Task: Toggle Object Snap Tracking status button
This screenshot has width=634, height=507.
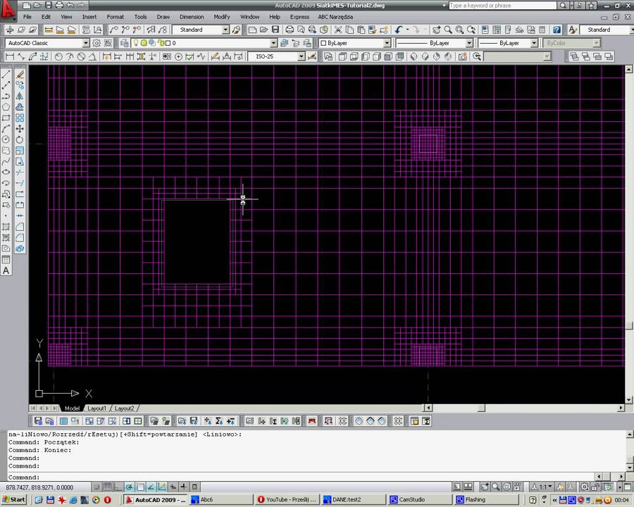Action: 151,487
